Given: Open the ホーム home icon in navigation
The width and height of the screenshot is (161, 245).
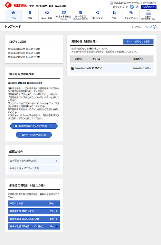Looking at the screenshot, I should (13, 13).
